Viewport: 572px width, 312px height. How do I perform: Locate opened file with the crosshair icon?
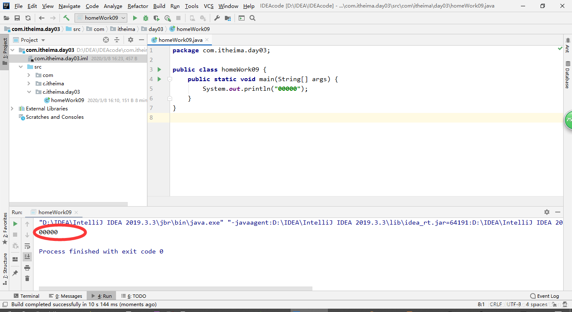pos(106,40)
